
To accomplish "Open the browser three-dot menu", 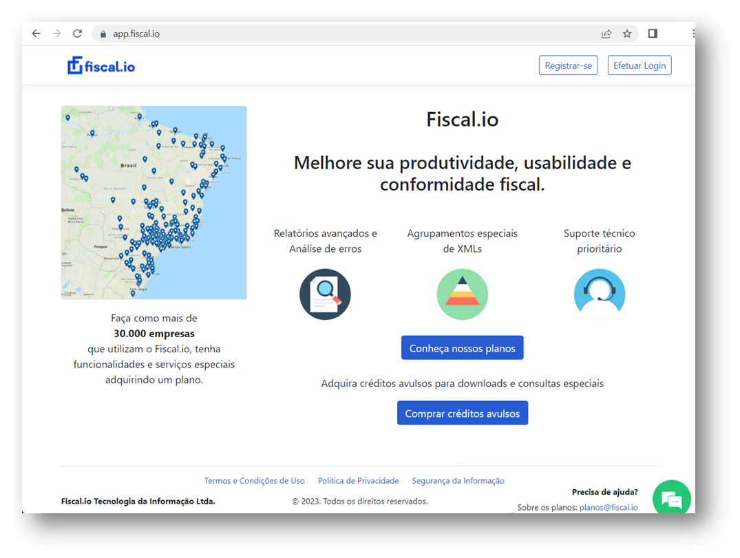I will 693,34.
